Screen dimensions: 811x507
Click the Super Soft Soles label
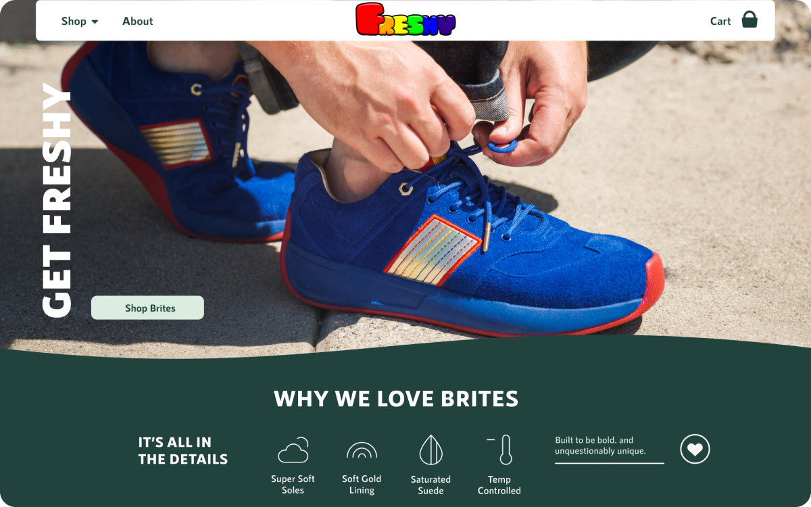[293, 485]
